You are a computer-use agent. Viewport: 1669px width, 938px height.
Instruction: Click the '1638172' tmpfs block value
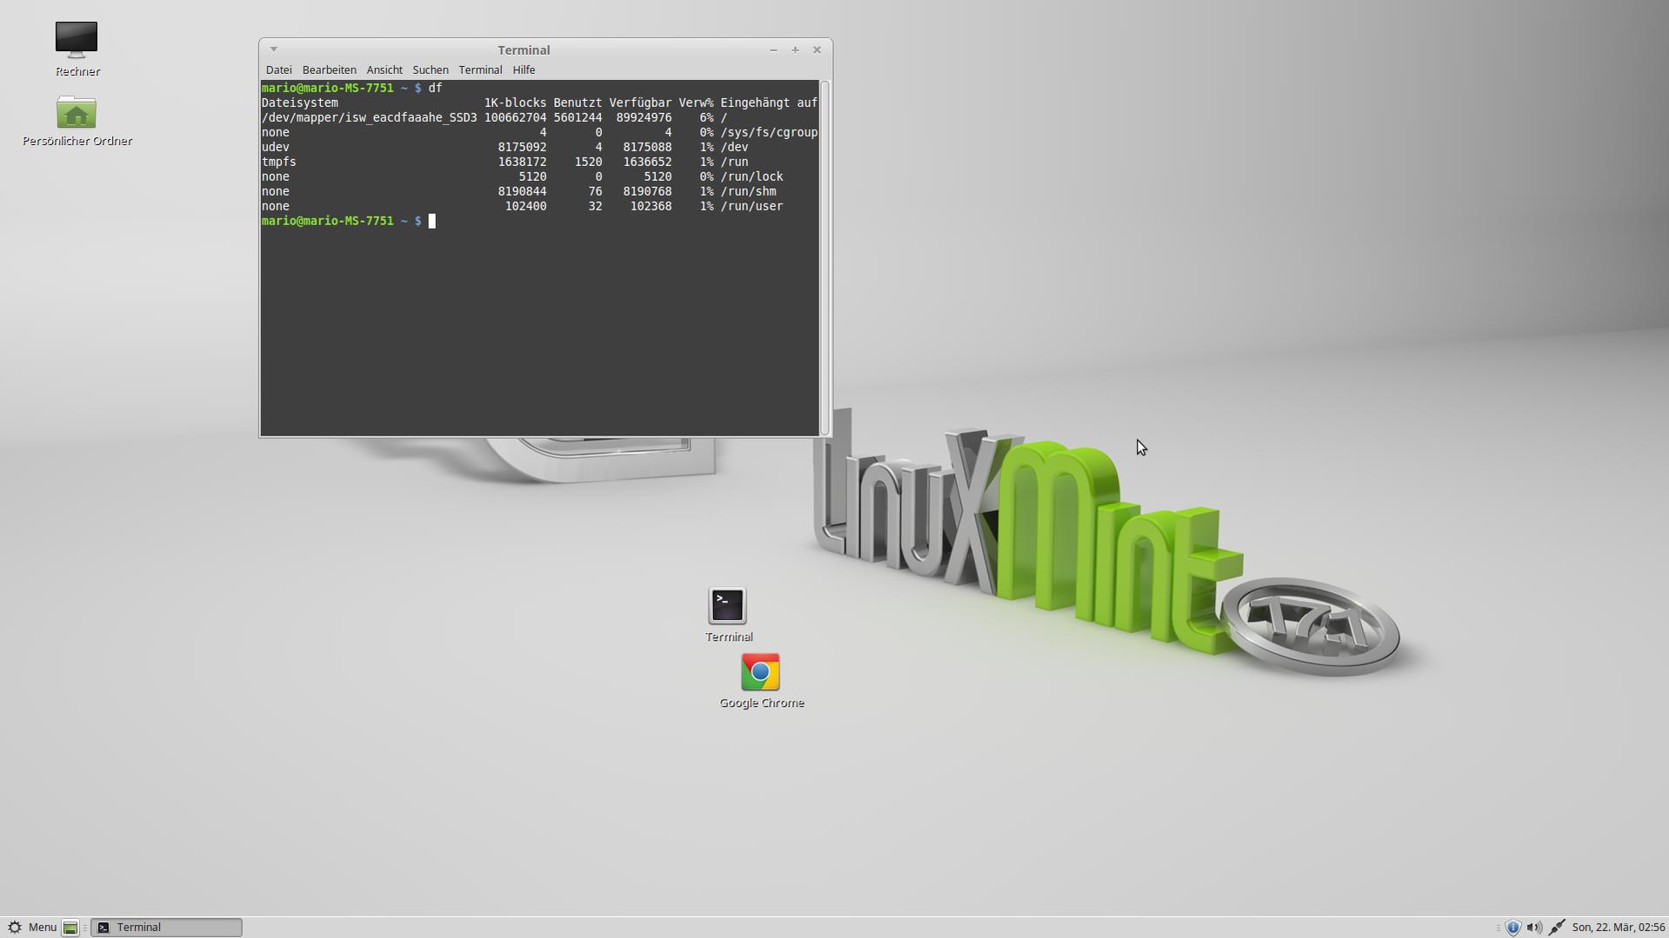(x=522, y=162)
